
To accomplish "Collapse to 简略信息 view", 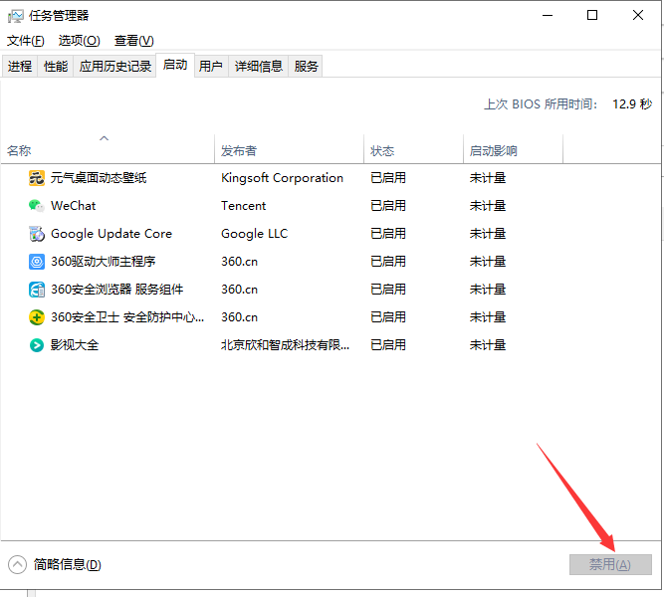I will coord(56,564).
